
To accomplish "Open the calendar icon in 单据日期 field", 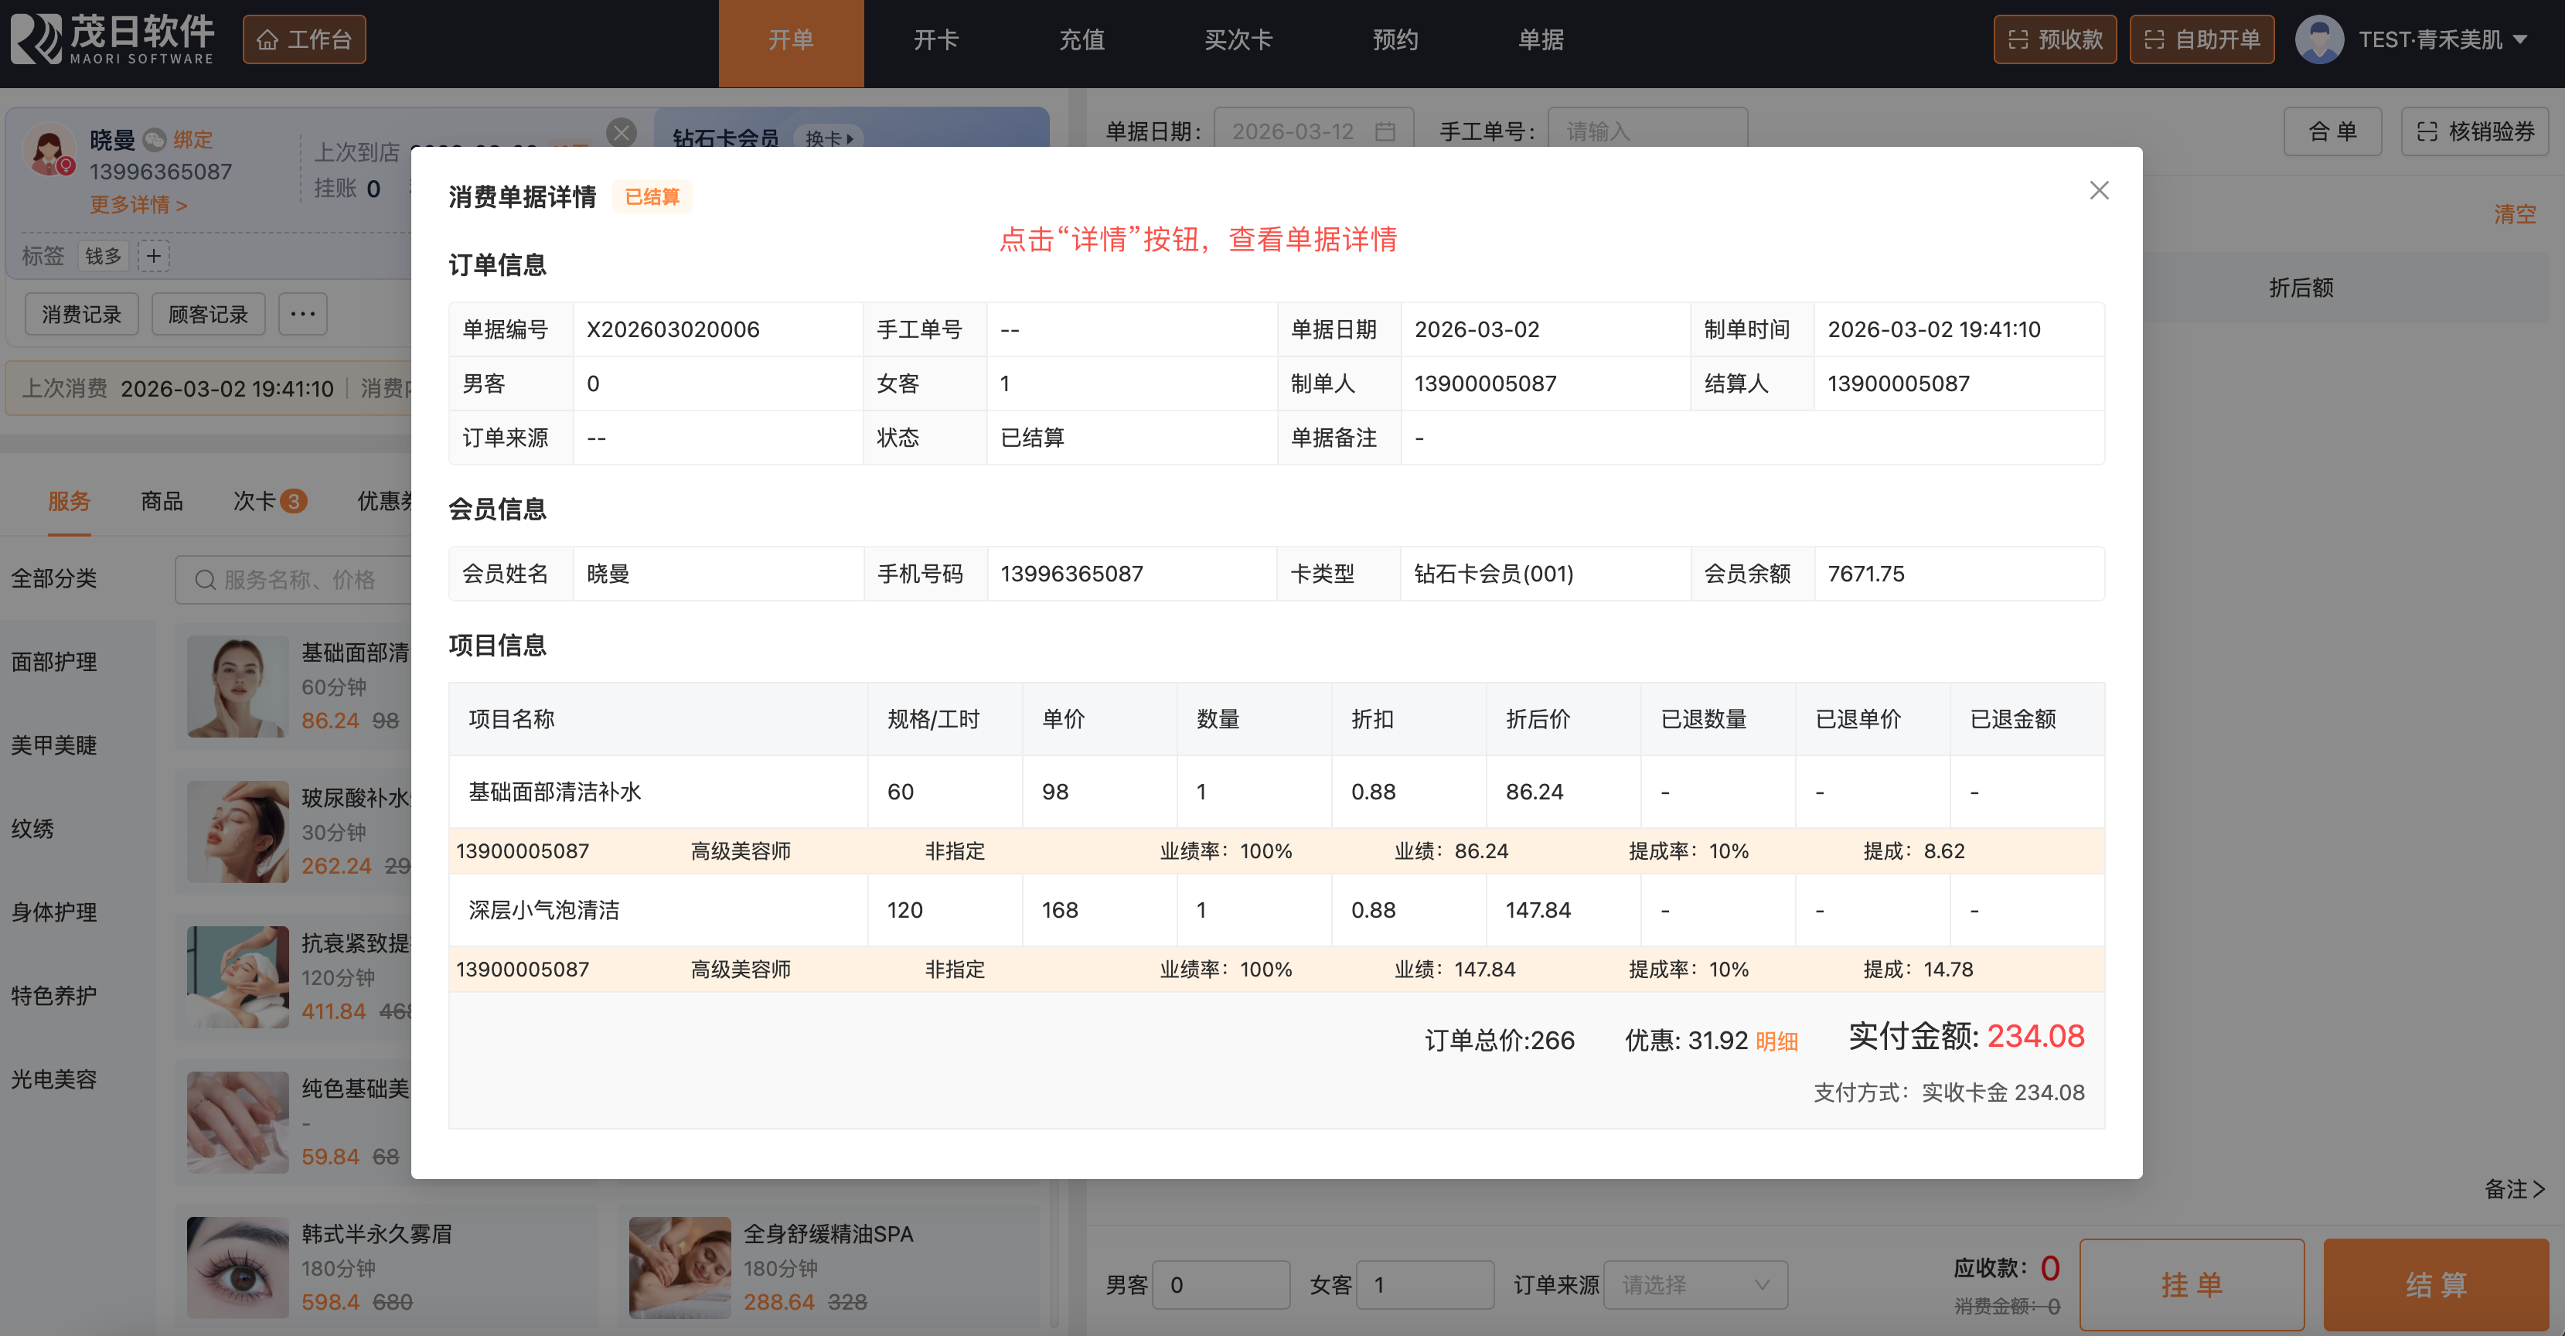I will 1384,131.
